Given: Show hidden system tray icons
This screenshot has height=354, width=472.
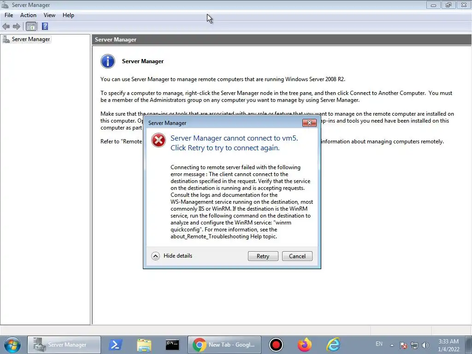Looking at the screenshot, I should pyautogui.click(x=392, y=345).
